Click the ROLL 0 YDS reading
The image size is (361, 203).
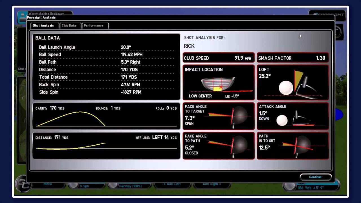(x=166, y=108)
